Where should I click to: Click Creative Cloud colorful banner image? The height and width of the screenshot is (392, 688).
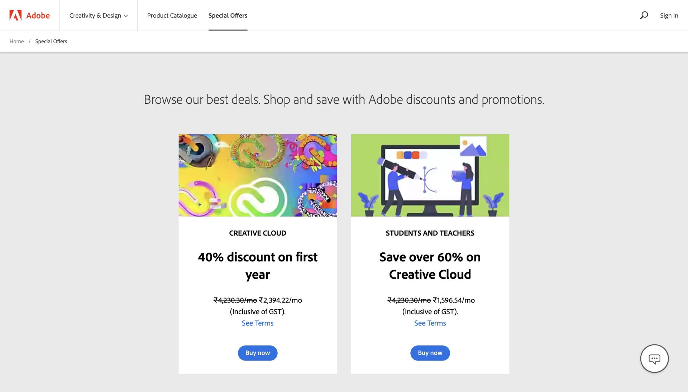click(258, 175)
